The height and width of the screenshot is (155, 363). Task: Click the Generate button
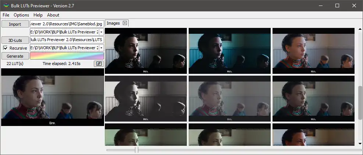point(15,56)
